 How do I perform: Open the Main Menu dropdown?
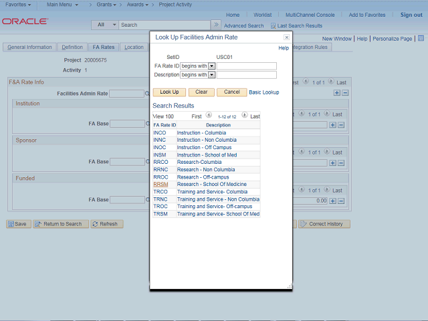tap(62, 5)
